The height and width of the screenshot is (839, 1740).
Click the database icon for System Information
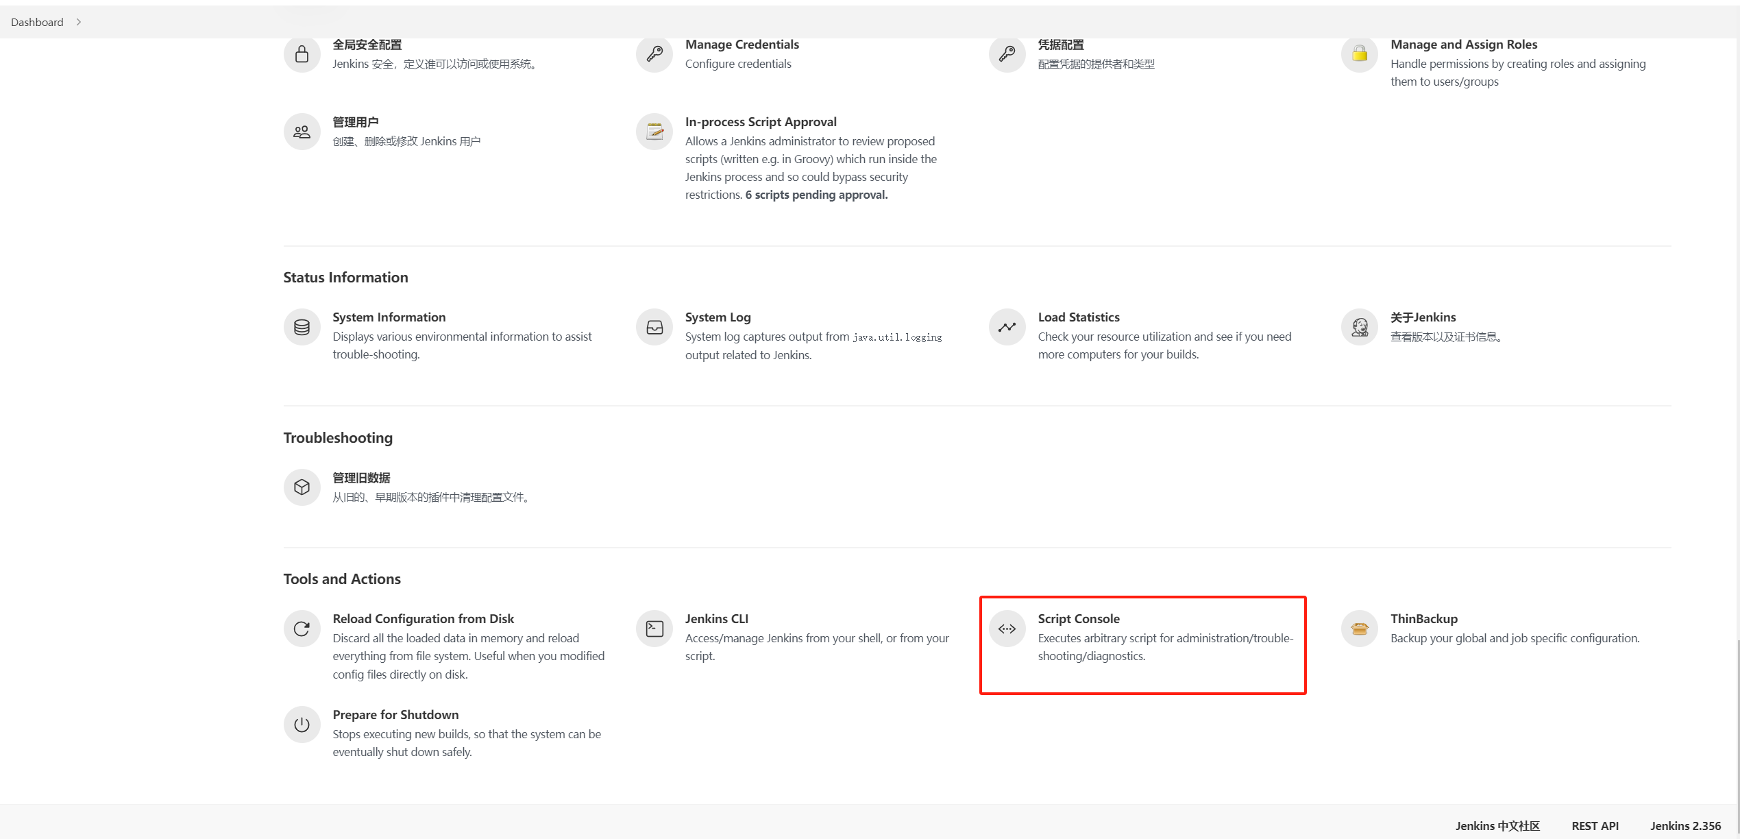[302, 327]
